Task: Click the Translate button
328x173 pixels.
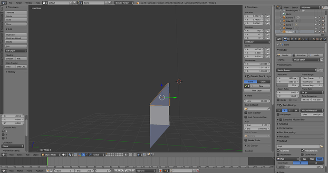Action: (x=16, y=12)
